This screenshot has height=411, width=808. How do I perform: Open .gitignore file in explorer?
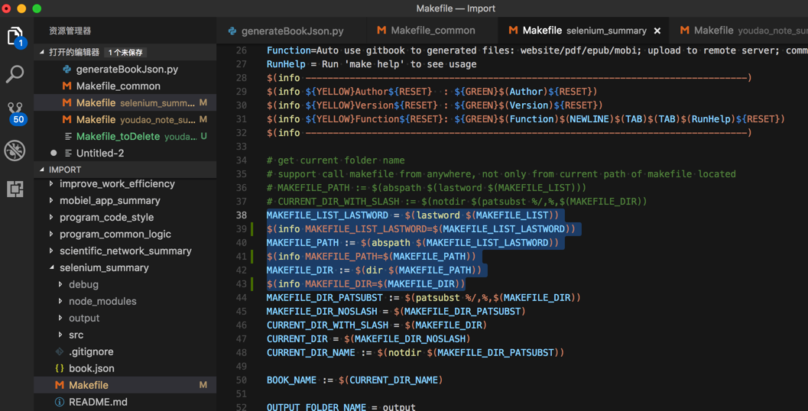click(91, 351)
